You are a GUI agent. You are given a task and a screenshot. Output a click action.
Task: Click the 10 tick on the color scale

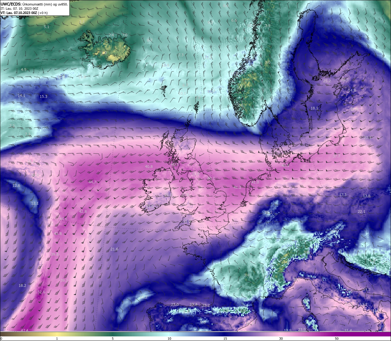click(x=169, y=339)
